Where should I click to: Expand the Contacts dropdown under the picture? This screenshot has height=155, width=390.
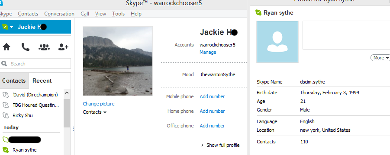(x=95, y=112)
